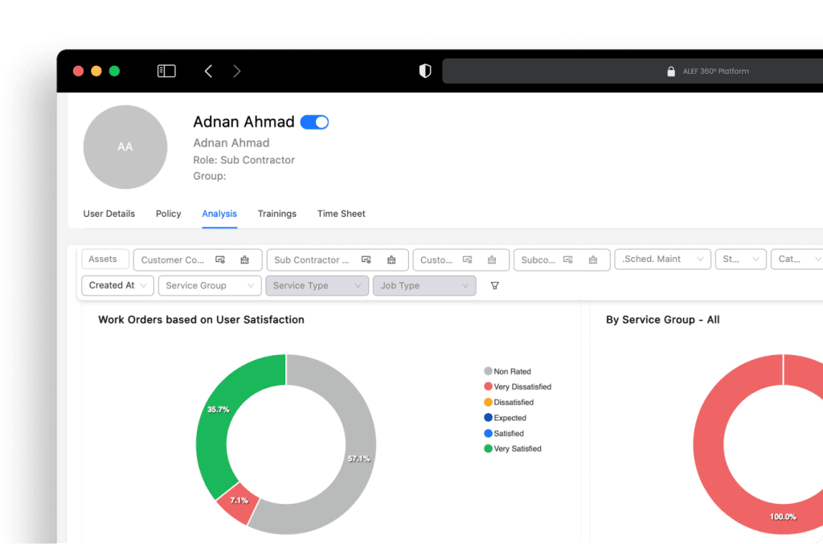The height and width of the screenshot is (544, 823).
Task: Go back using browser back arrow
Action: pos(208,72)
